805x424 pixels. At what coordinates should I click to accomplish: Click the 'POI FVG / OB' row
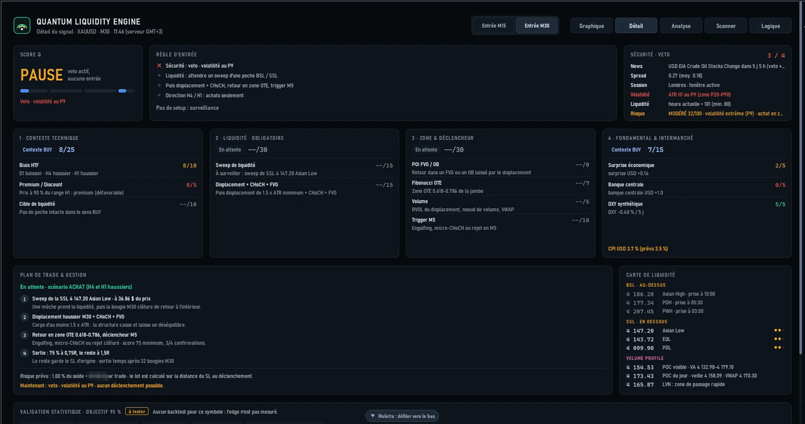click(500, 168)
